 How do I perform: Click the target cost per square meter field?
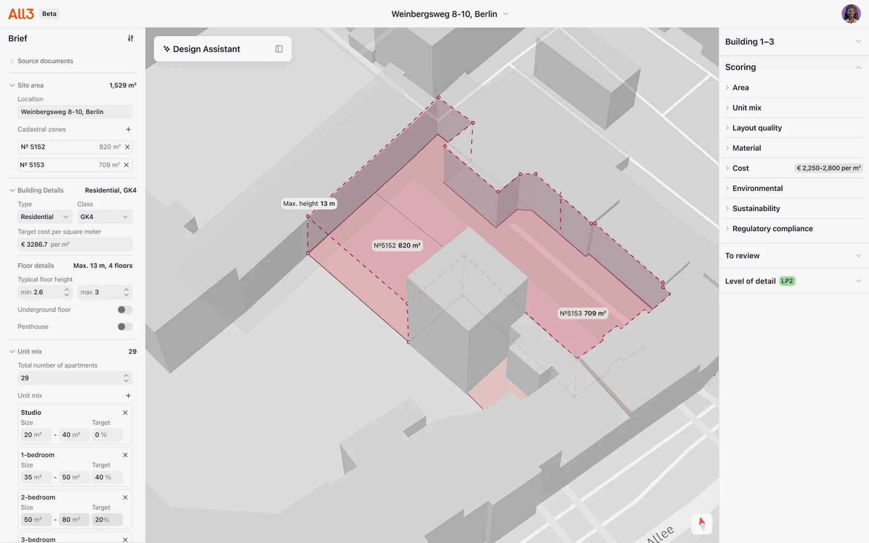click(75, 244)
